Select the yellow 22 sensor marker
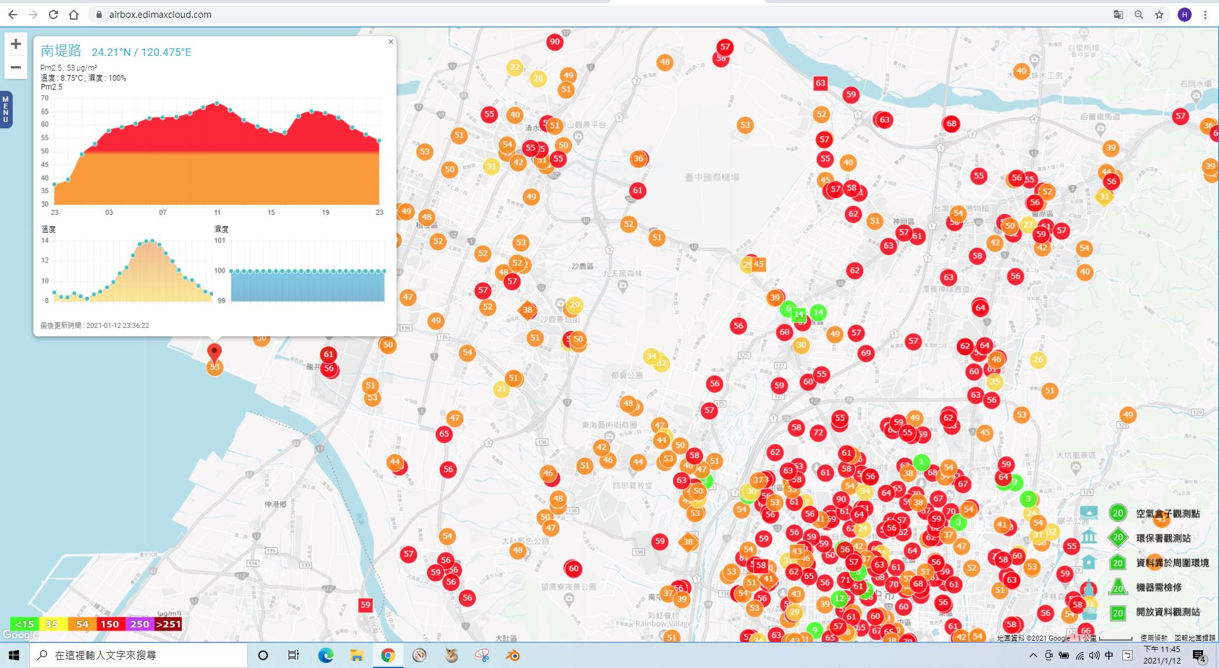Image resolution: width=1219 pixels, height=668 pixels. (515, 67)
